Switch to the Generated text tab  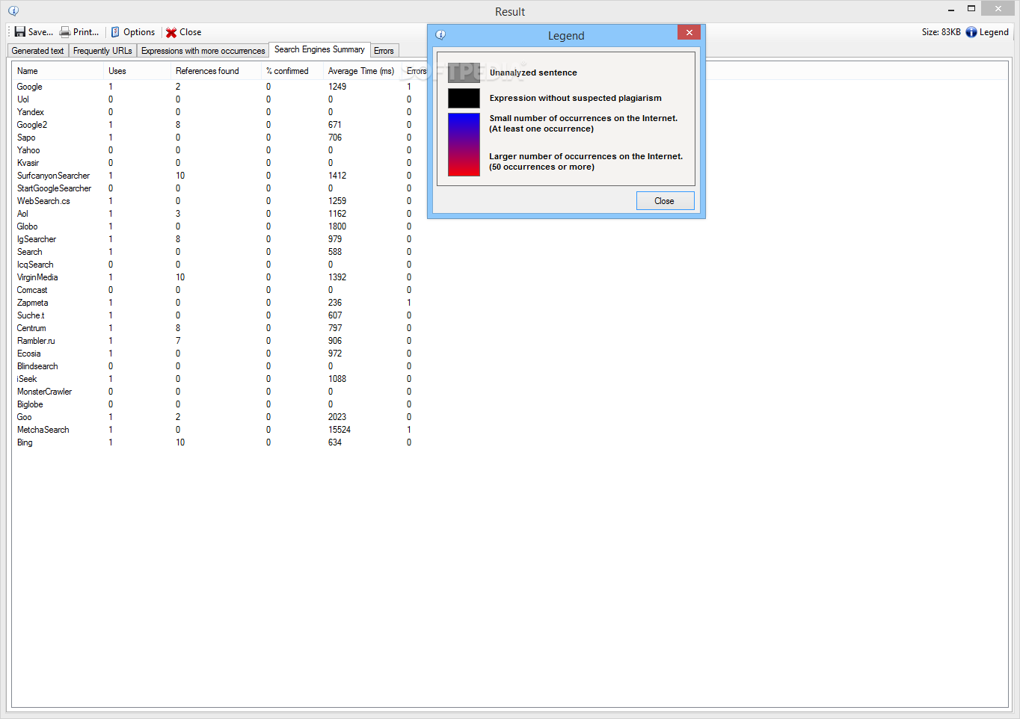38,51
